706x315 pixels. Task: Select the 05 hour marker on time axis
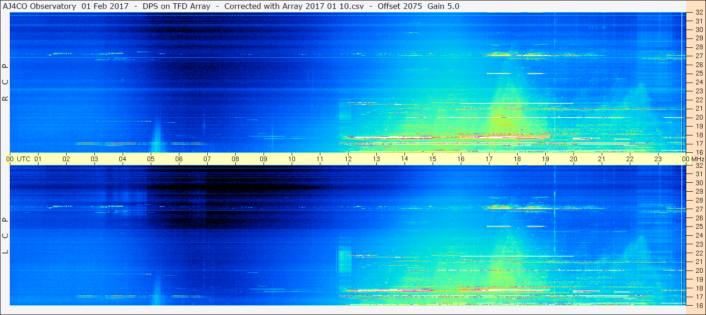pos(151,159)
